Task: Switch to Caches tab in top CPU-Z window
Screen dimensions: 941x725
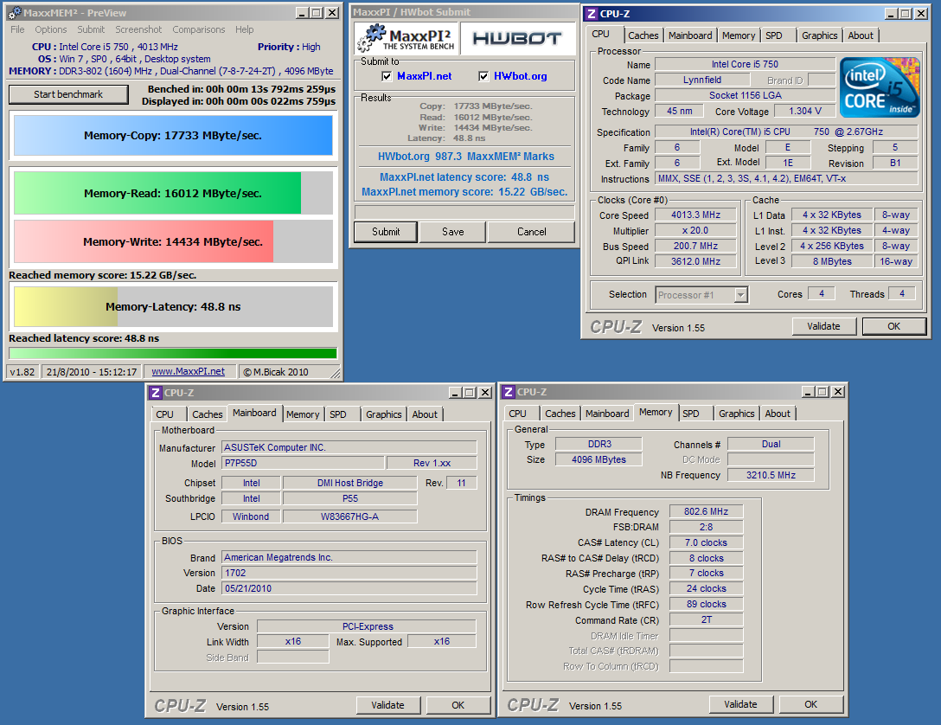Action: 643,35
